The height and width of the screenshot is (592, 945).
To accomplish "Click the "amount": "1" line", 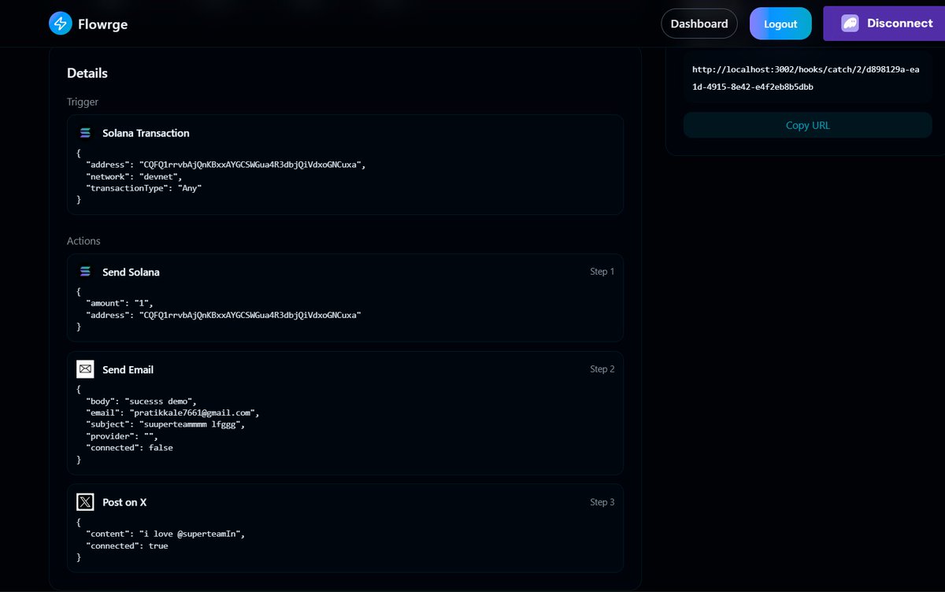I will 120,303.
